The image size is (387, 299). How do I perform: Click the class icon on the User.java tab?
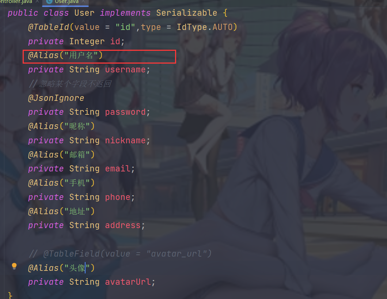click(49, 1)
